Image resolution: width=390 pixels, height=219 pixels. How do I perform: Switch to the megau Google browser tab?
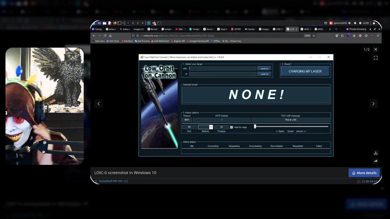[264, 29]
